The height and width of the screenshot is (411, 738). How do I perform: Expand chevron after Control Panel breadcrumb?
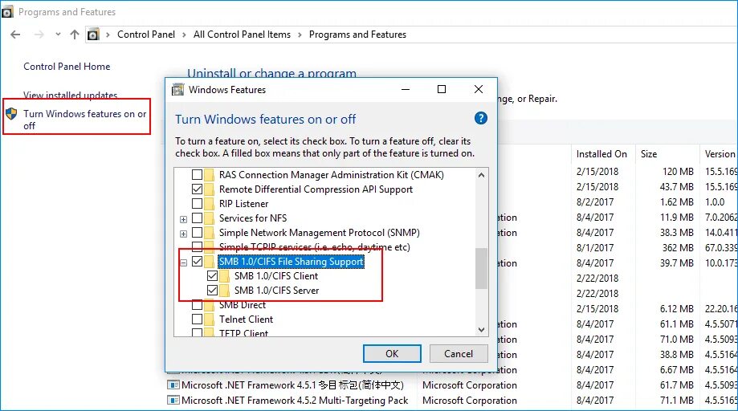[x=184, y=35]
